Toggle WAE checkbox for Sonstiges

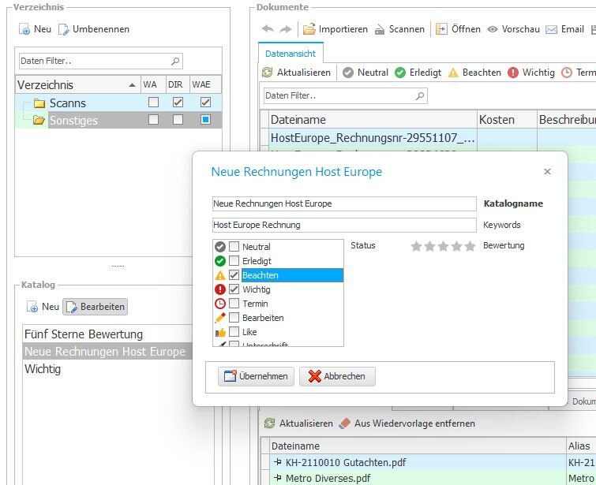click(x=205, y=120)
